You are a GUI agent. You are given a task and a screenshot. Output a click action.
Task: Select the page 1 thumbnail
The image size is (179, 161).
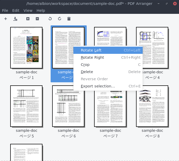26,48
